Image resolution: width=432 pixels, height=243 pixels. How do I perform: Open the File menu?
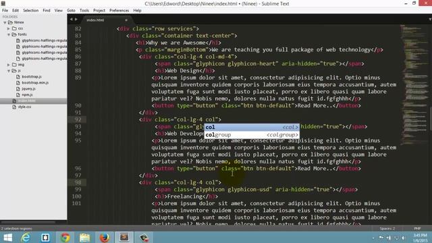(x=5, y=11)
